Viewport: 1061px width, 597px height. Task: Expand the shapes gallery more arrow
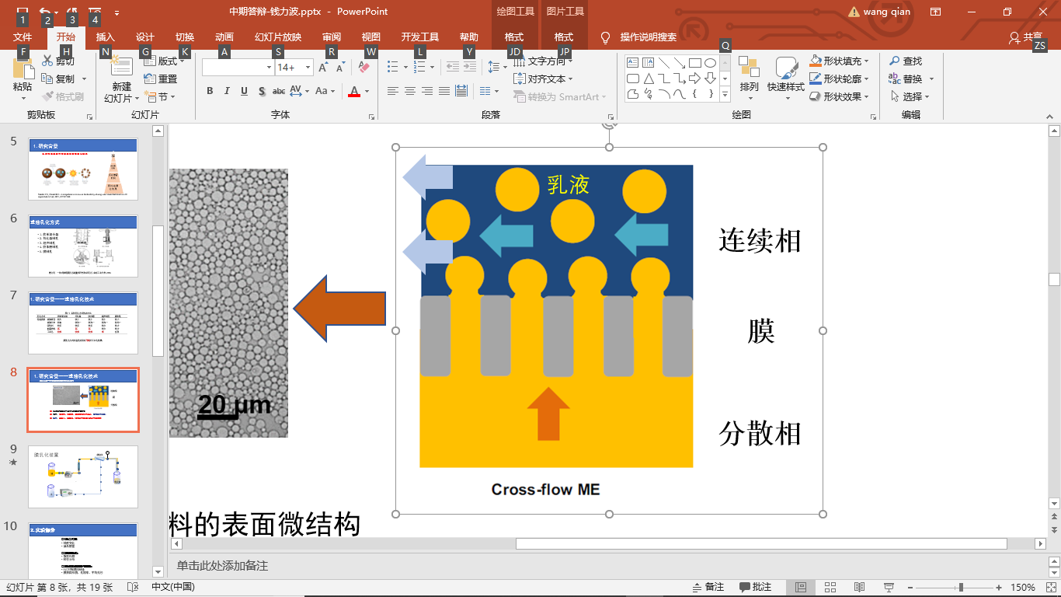725,95
